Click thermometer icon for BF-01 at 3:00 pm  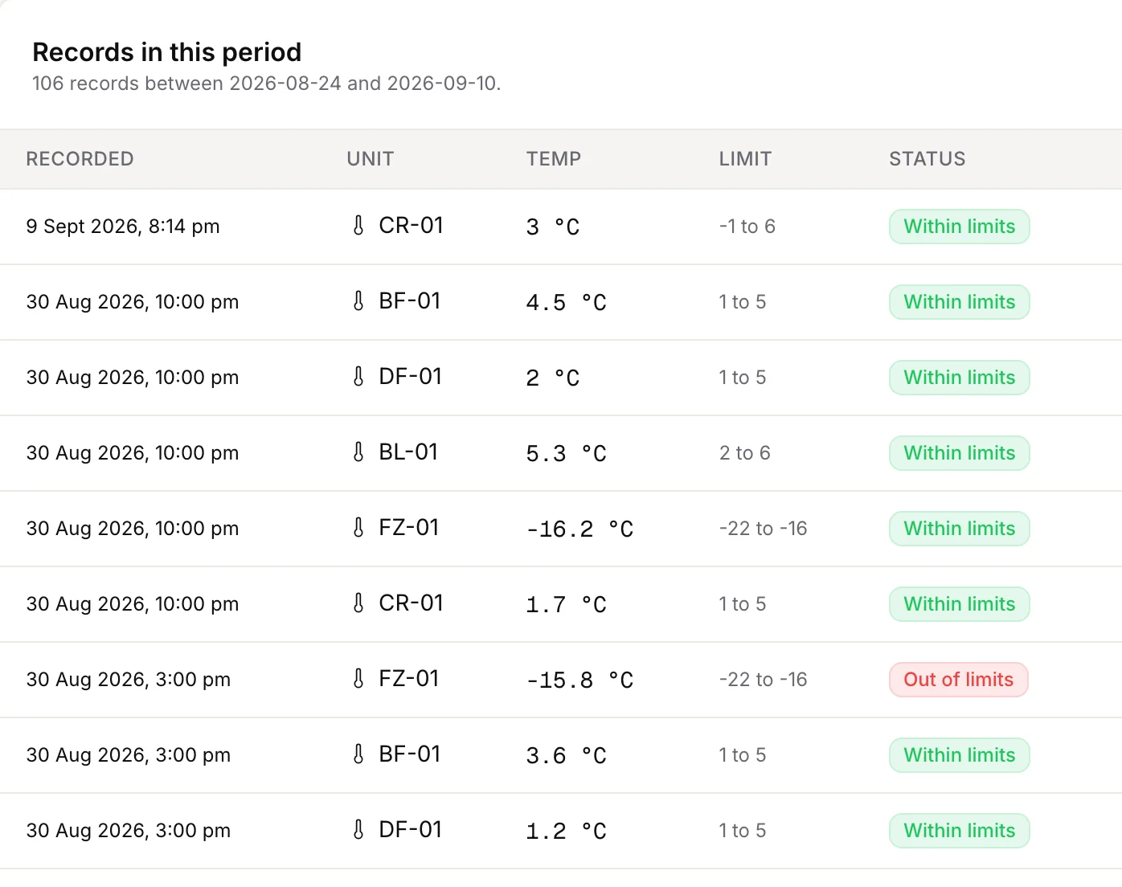[x=358, y=754]
